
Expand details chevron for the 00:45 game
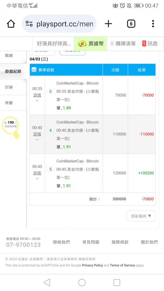[x=37, y=179]
